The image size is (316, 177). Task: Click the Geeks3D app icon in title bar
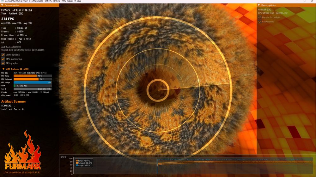(x=2, y=1)
